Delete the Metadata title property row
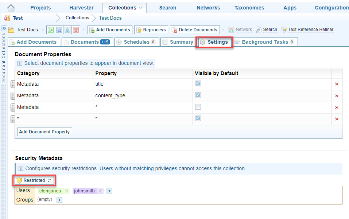Viewport: 349px width, 219px height. coord(337,84)
